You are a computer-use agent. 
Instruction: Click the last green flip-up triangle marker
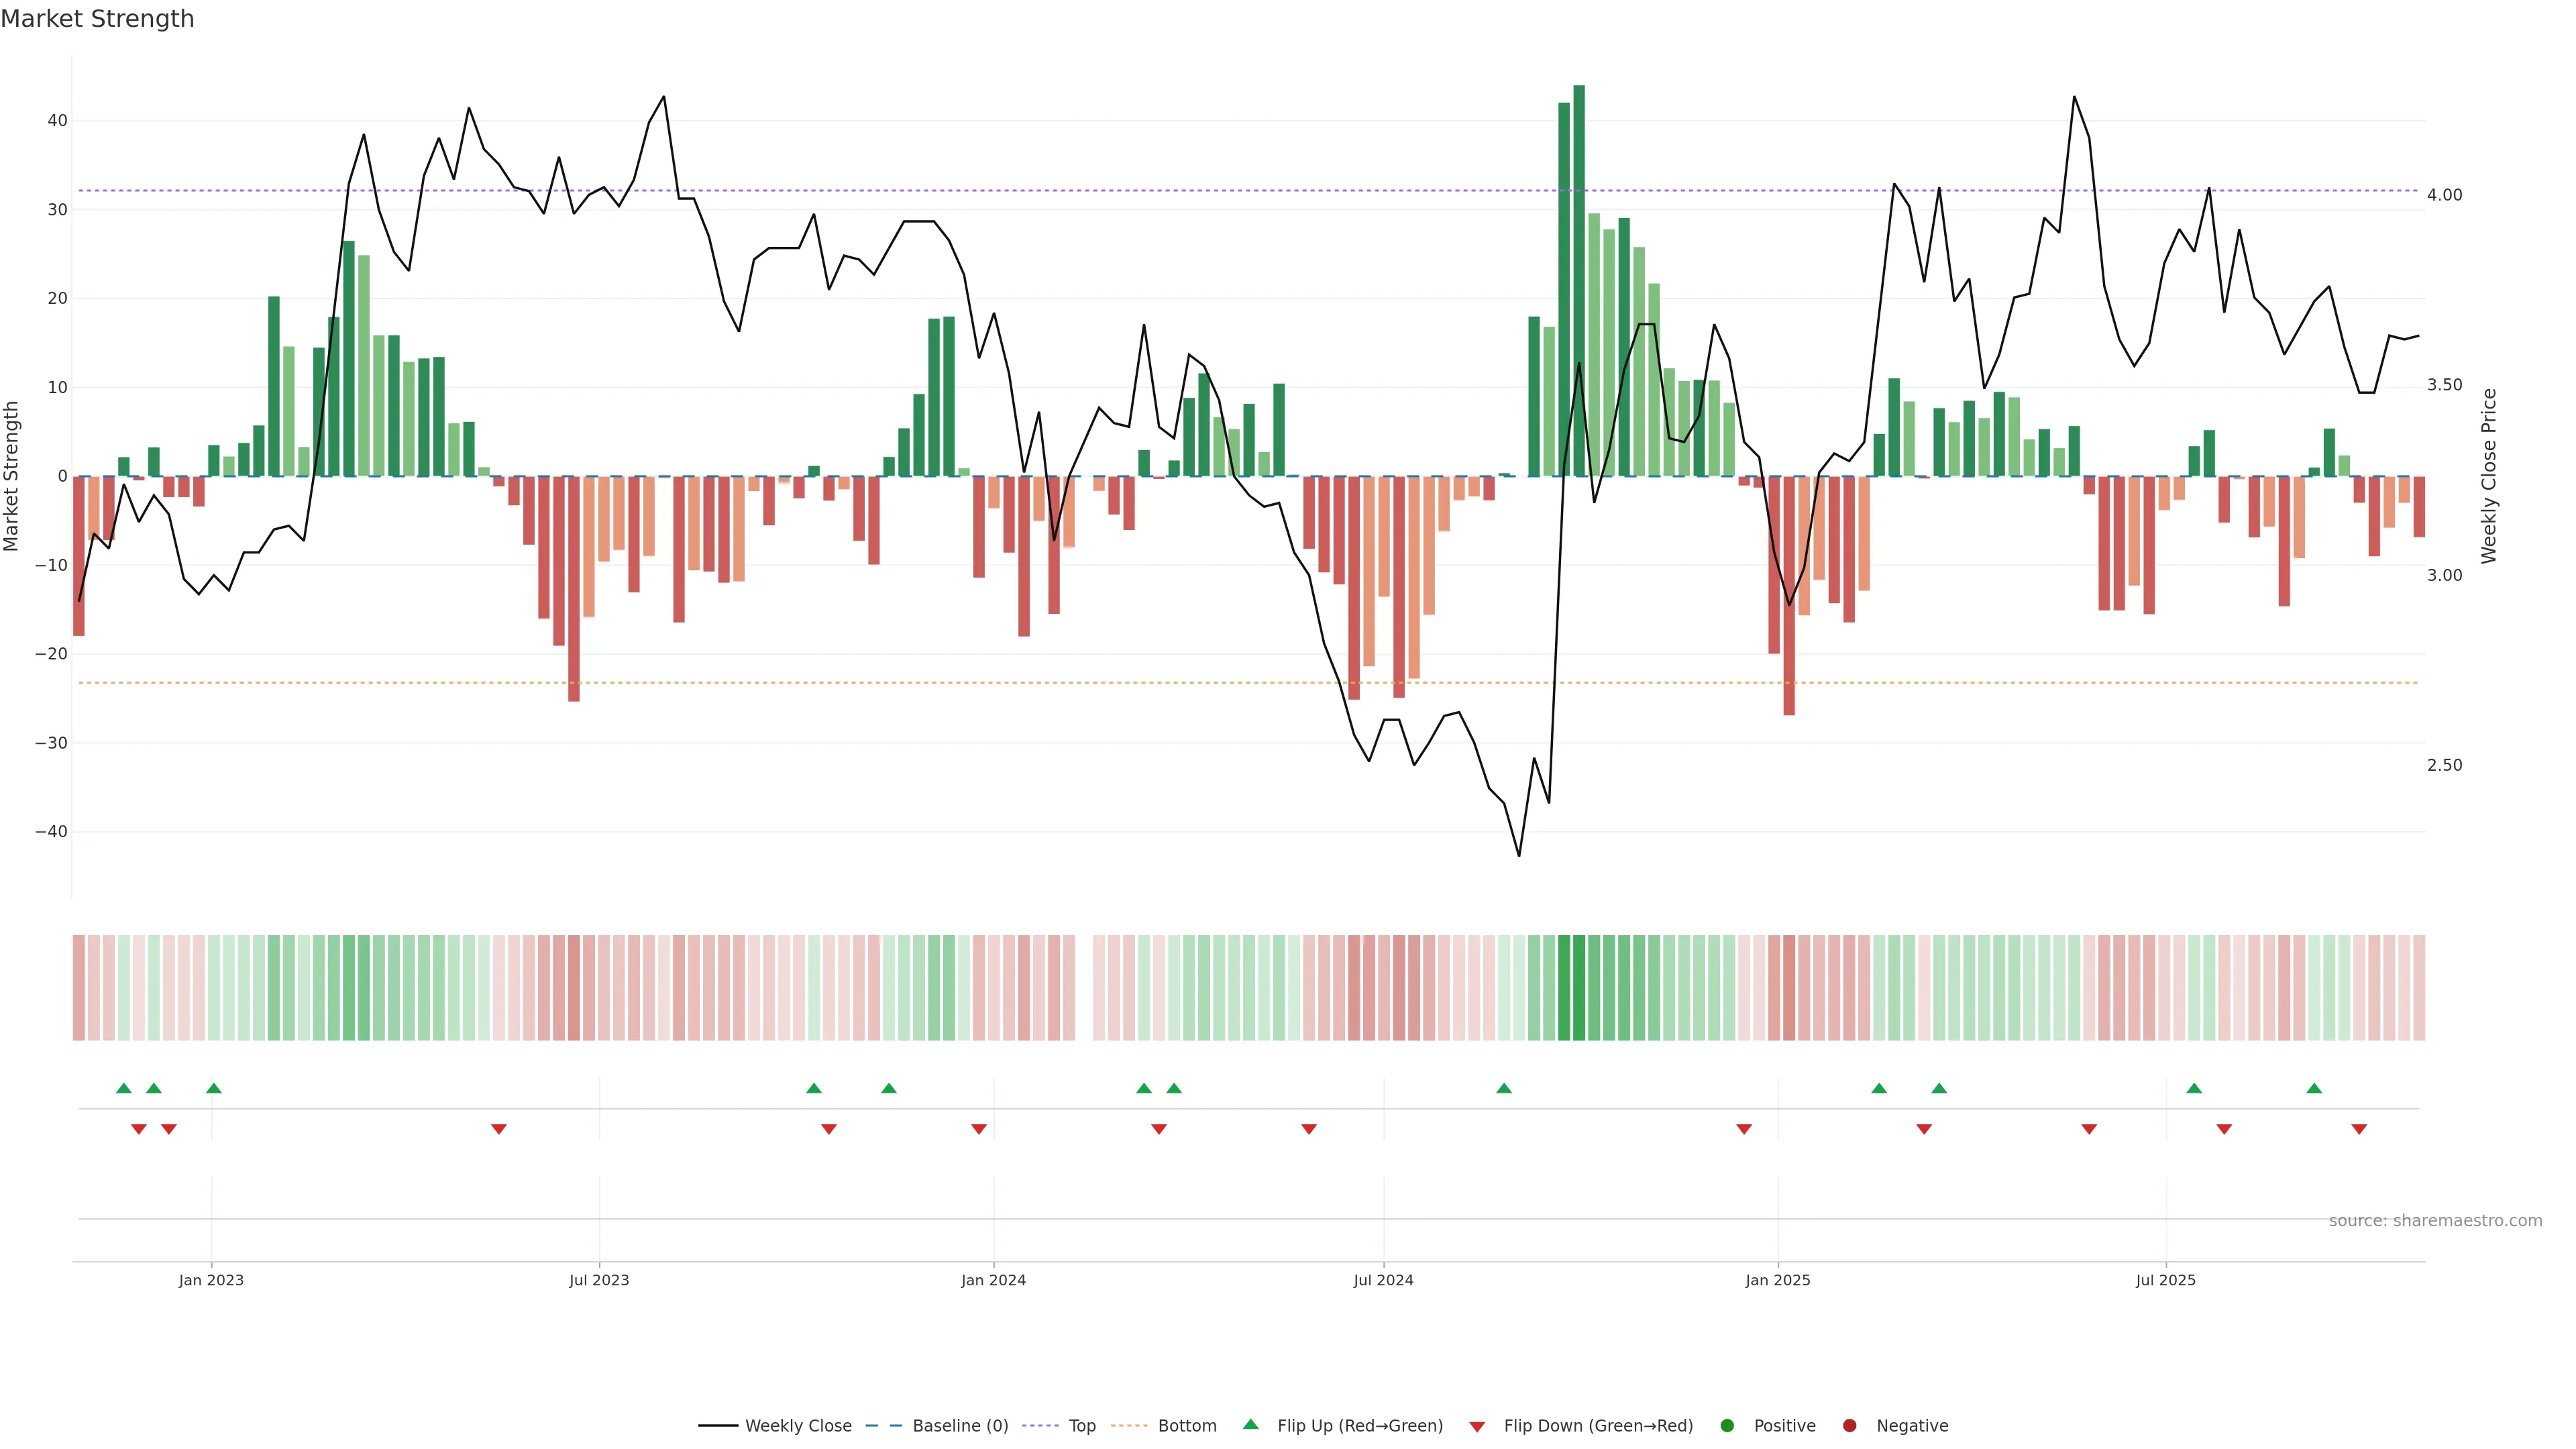click(x=2314, y=1088)
